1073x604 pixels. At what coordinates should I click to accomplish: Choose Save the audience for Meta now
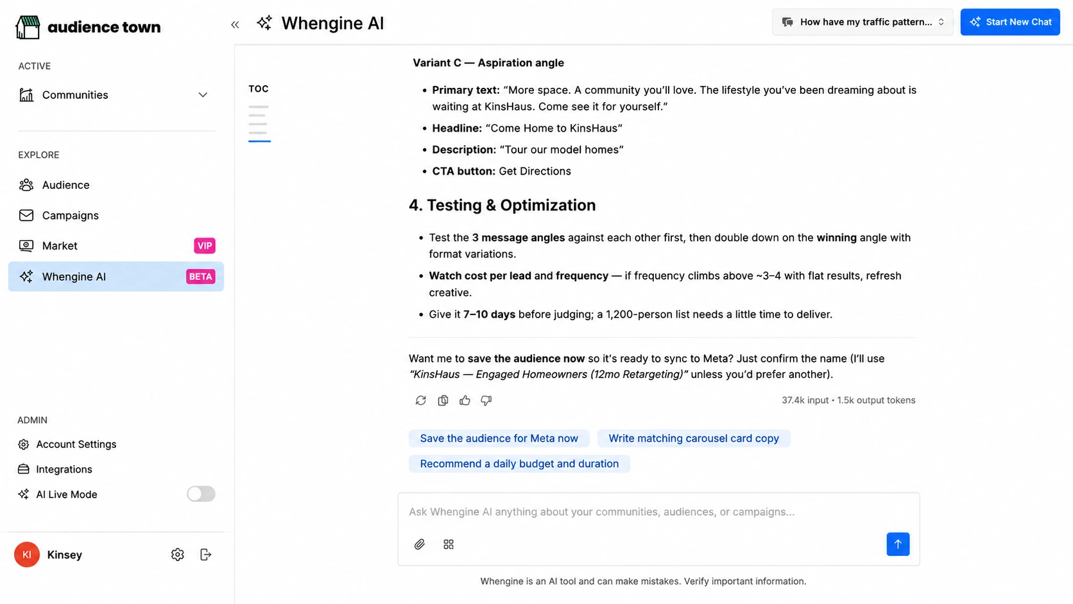499,438
